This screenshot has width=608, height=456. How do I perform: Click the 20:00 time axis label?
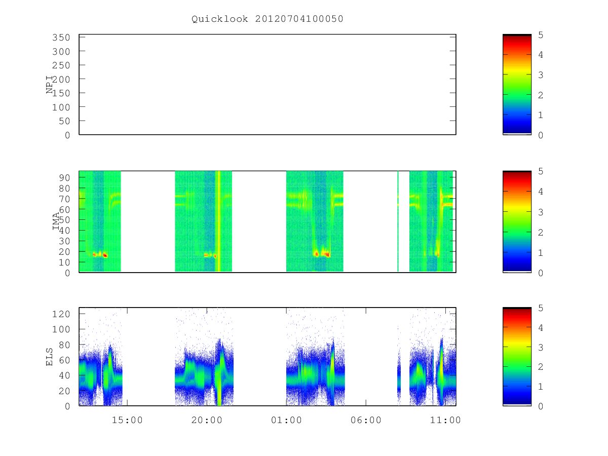click(x=206, y=420)
